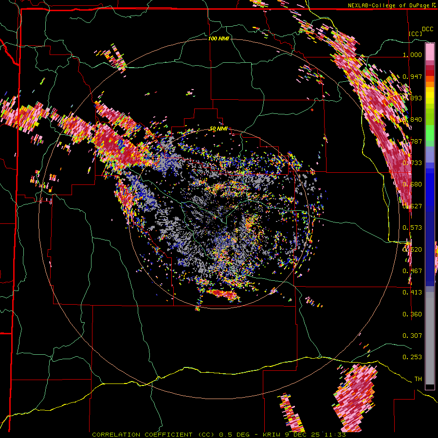
Task: Click the 0.413 scale value
Action: point(412,292)
